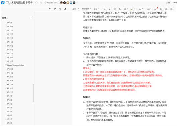Click the 今天碰到的问题 line in the document
Viewport: 177px width, 126px height.
pyautogui.click(x=91, y=54)
